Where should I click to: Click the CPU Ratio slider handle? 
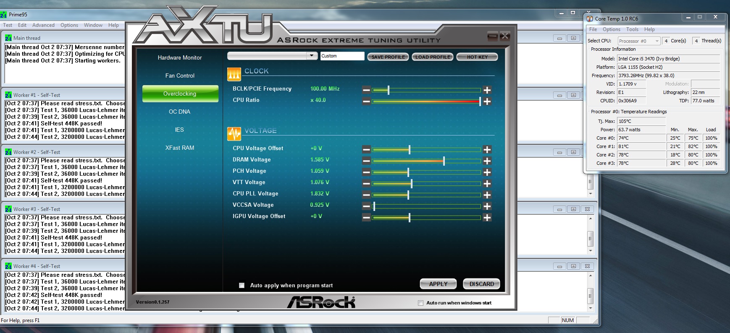pos(480,101)
